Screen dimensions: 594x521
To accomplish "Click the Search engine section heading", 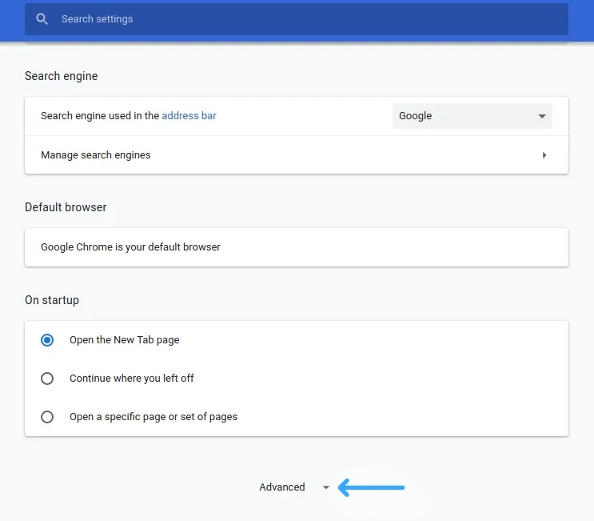I will click(62, 76).
